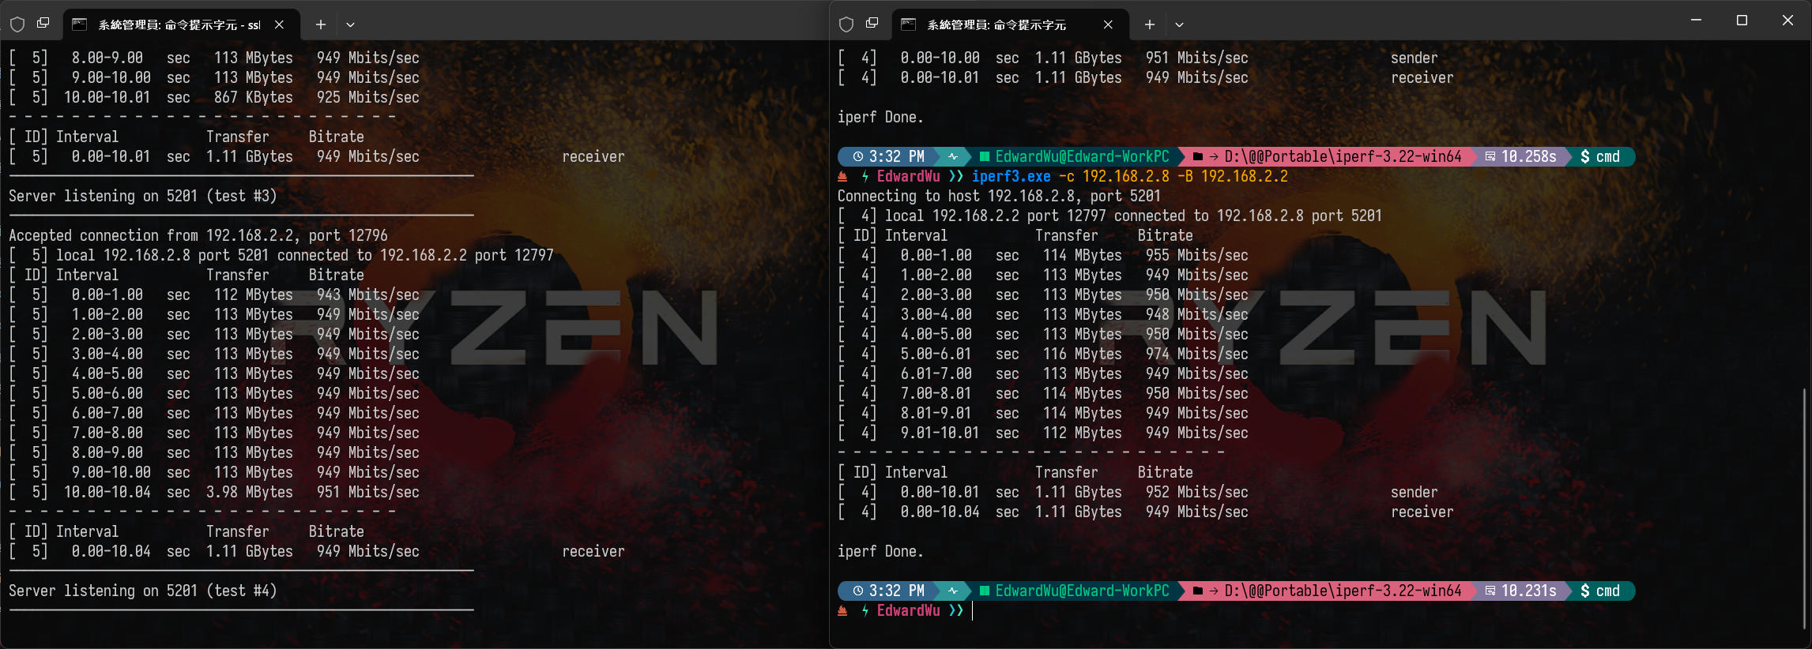Minimize the right terminal window
This screenshot has width=1812, height=649.
1696,20
